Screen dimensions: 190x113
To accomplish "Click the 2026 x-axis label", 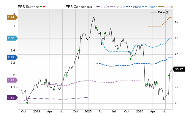I will [140, 111].
